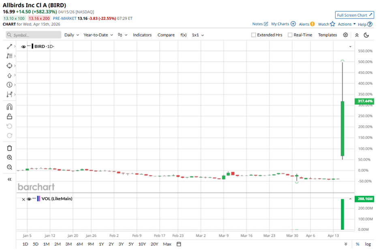Click the 317.44% price axis label

click(x=364, y=101)
